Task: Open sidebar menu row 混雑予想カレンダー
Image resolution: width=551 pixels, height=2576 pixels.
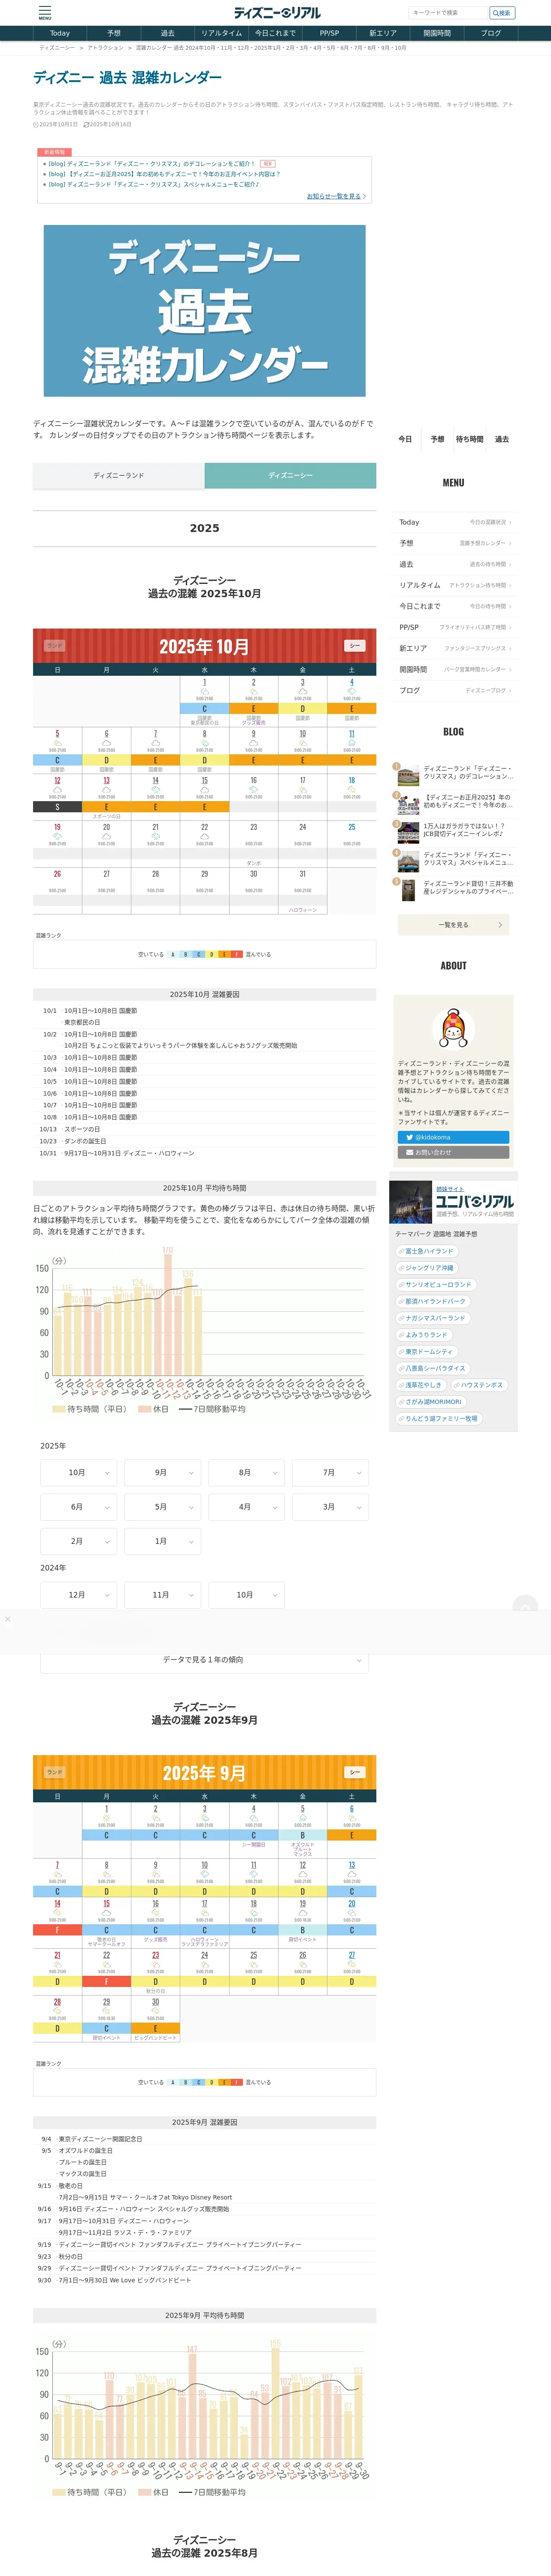Action: pos(453,543)
